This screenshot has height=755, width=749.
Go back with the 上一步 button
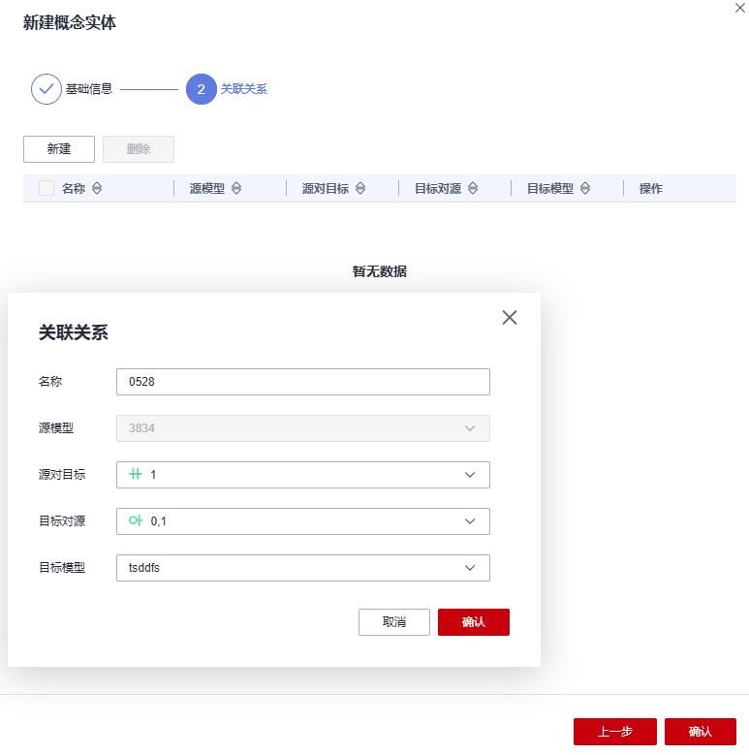[x=615, y=732]
